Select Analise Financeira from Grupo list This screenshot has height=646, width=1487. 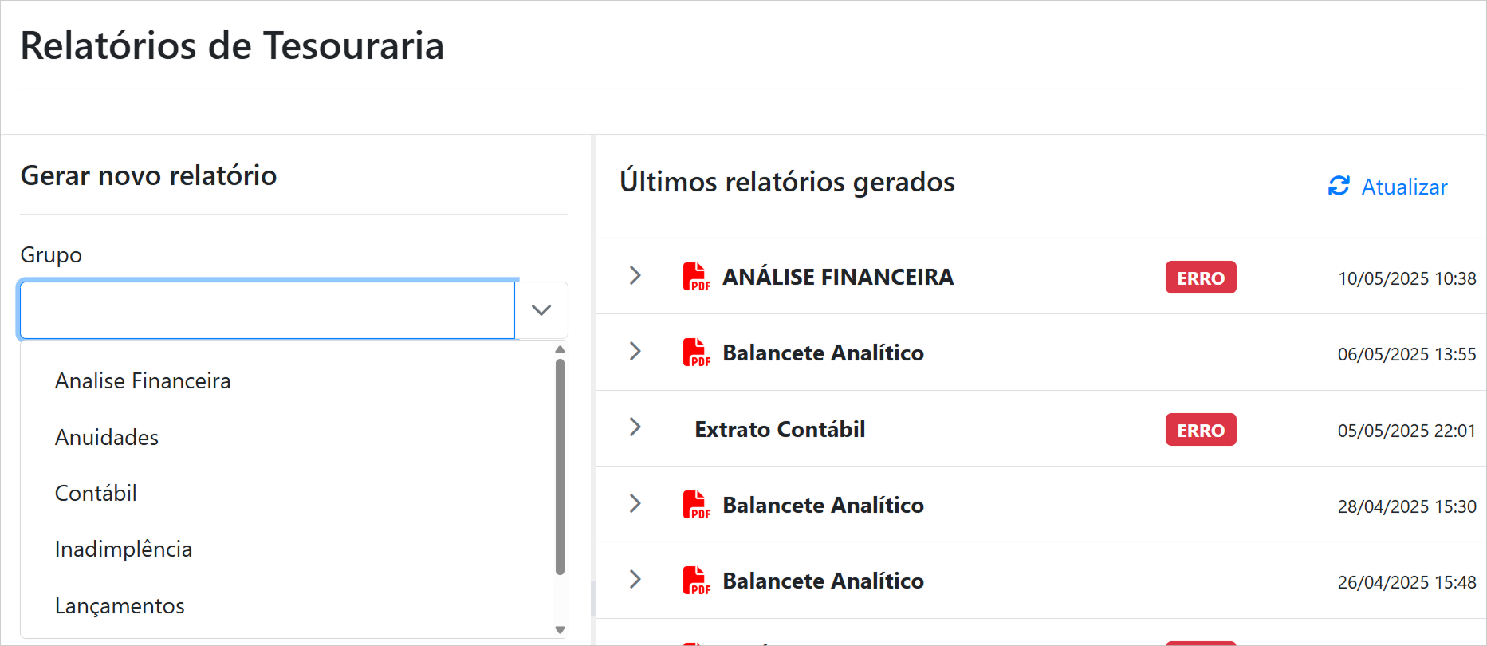pos(143,381)
